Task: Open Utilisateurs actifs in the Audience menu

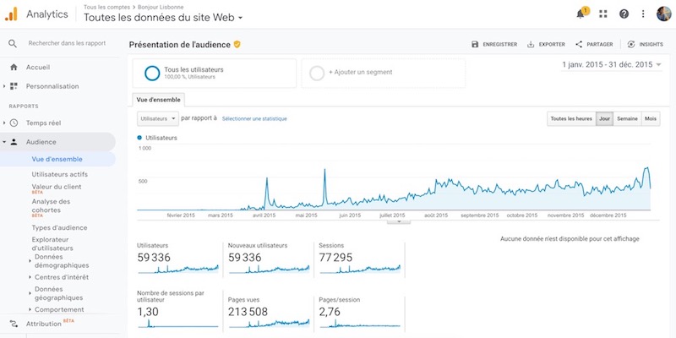Action: click(59, 173)
